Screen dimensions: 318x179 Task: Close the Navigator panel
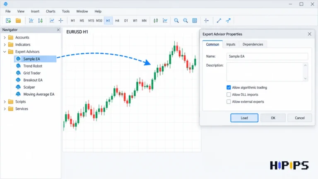pyautogui.click(x=58, y=30)
